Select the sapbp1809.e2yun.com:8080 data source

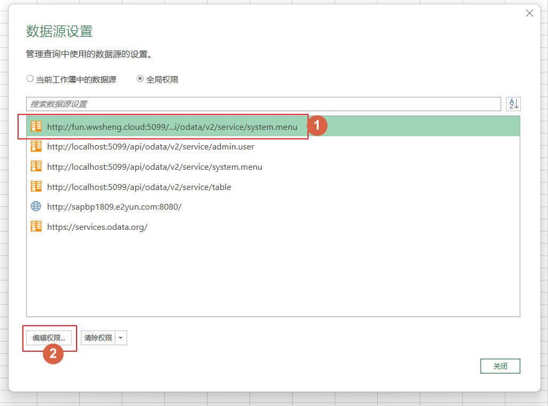[114, 206]
